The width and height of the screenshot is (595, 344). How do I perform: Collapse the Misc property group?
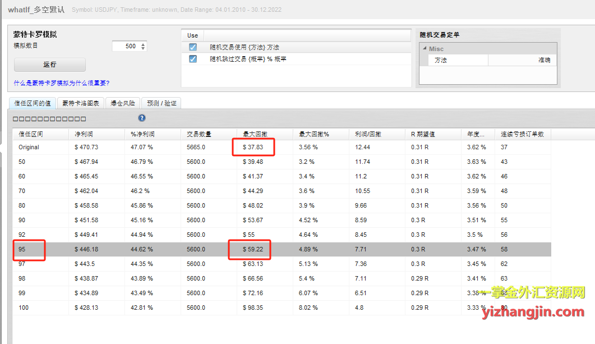point(425,49)
